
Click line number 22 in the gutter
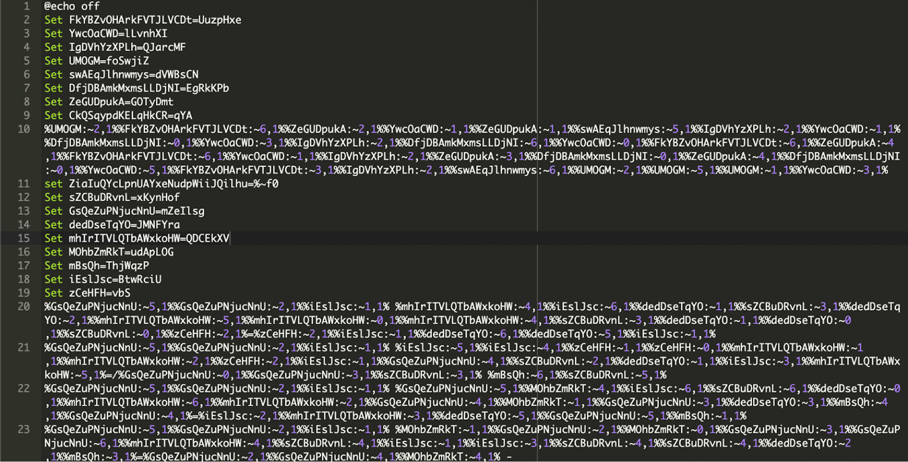pyautogui.click(x=24, y=388)
